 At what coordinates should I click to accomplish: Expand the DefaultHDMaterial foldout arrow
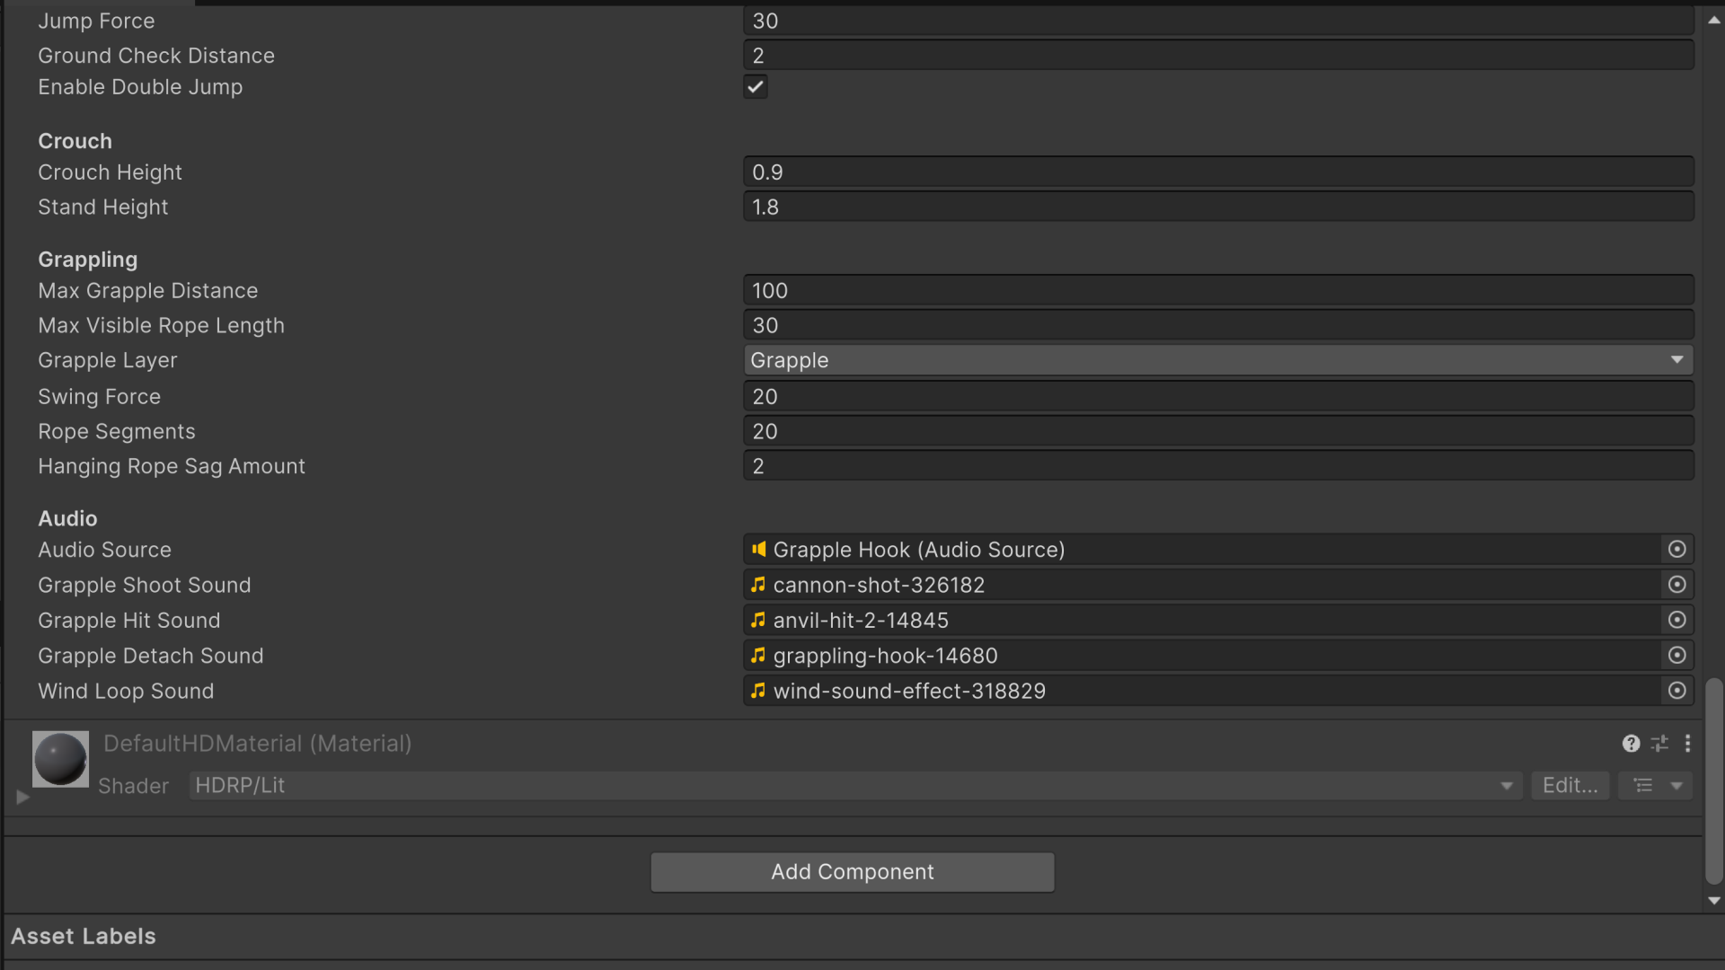pyautogui.click(x=22, y=797)
